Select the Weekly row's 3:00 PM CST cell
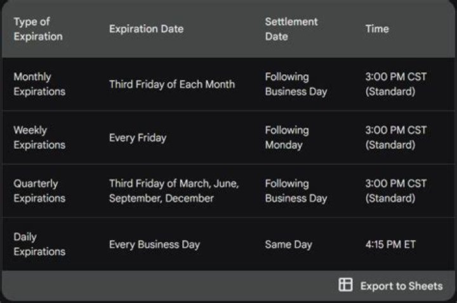The width and height of the screenshot is (457, 303). tap(396, 138)
